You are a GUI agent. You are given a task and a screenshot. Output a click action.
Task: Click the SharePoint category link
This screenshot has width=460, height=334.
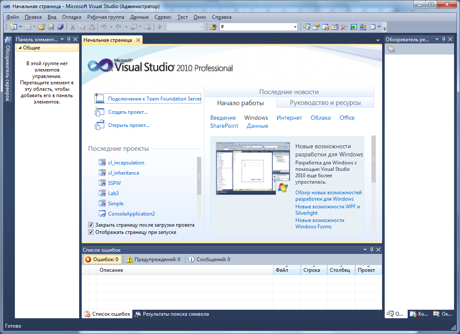click(224, 126)
